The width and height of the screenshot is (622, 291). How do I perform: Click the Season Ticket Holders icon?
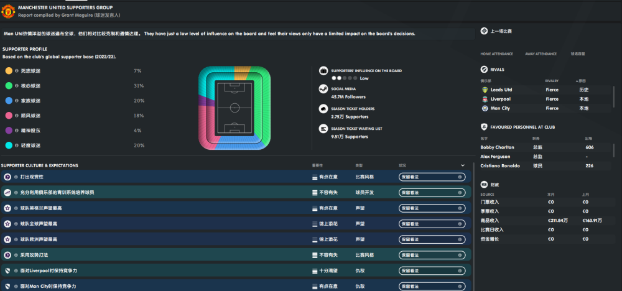click(323, 109)
